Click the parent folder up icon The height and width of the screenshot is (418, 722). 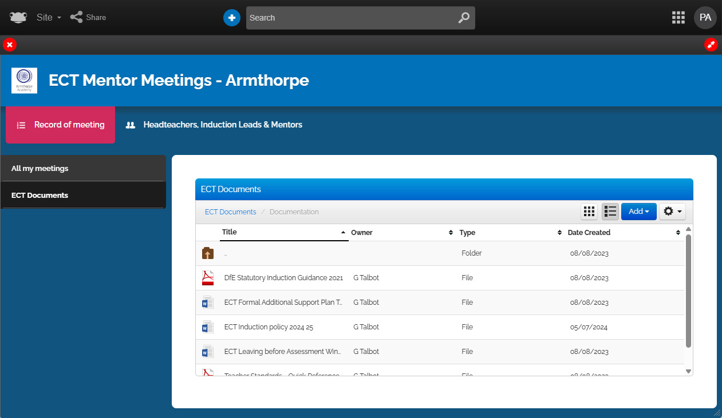tap(207, 253)
